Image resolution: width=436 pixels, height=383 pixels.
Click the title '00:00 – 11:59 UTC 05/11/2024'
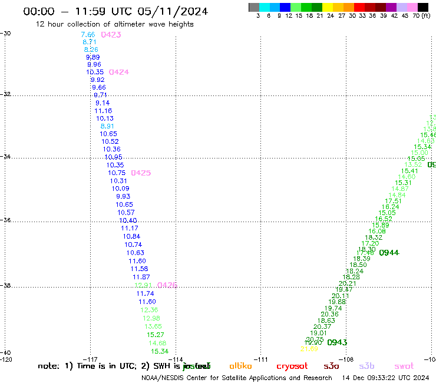115,12
